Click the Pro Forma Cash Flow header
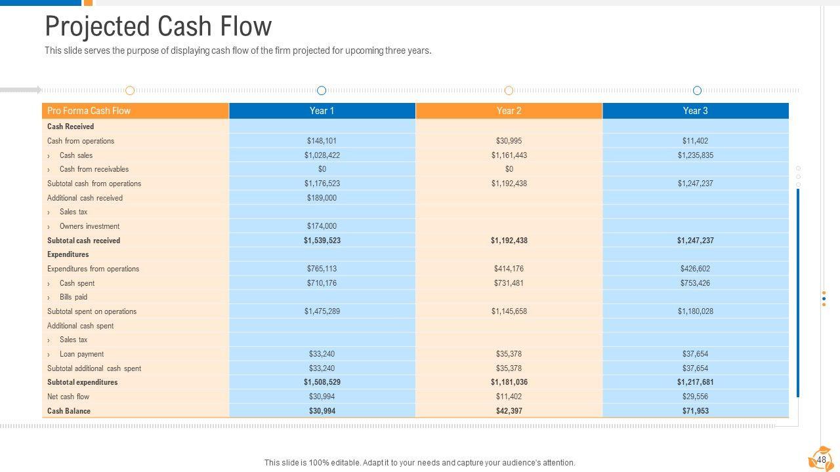Image resolution: width=840 pixels, height=472 pixels. [x=89, y=111]
